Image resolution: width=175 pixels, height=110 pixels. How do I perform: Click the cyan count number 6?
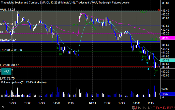(154, 76)
